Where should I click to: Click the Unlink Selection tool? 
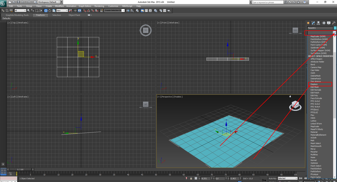coord(7,11)
